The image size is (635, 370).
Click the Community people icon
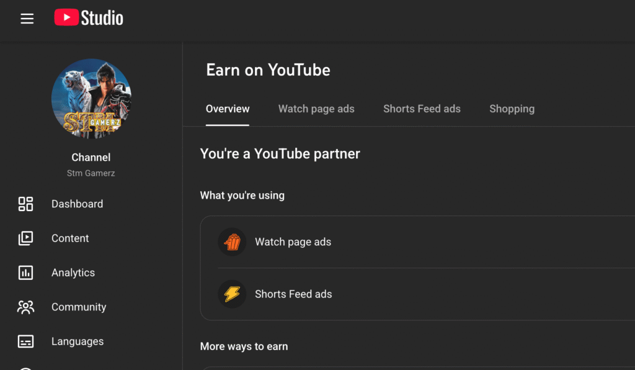(x=25, y=307)
